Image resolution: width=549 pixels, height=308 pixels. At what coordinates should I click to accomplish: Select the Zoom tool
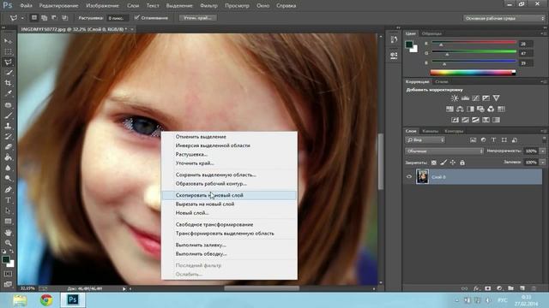(8, 243)
